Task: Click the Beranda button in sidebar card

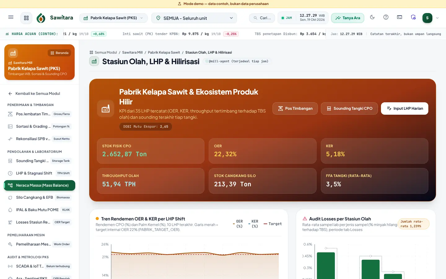Action: (x=59, y=53)
